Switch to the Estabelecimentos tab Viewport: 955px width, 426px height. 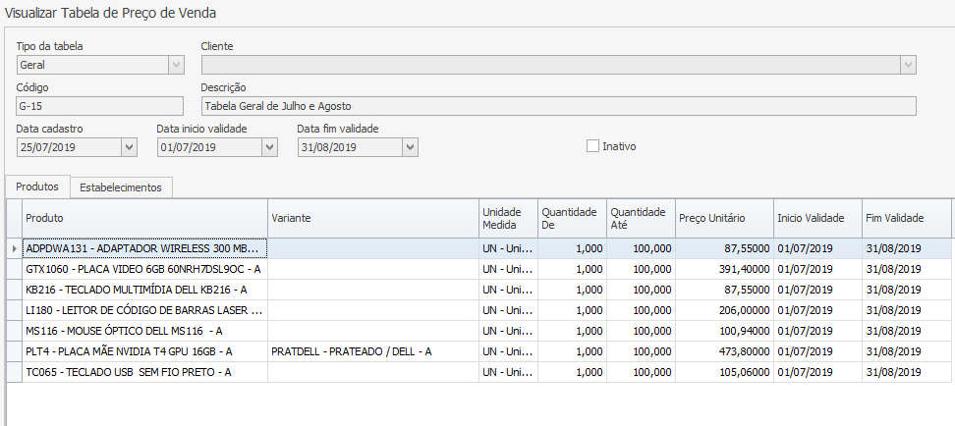tap(121, 186)
